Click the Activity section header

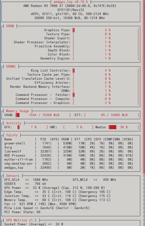click(x=14, y=123)
